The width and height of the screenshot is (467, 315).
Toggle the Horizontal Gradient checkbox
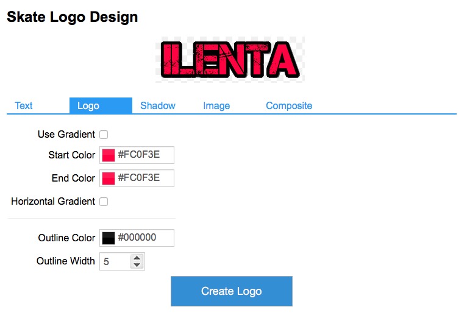[104, 202]
